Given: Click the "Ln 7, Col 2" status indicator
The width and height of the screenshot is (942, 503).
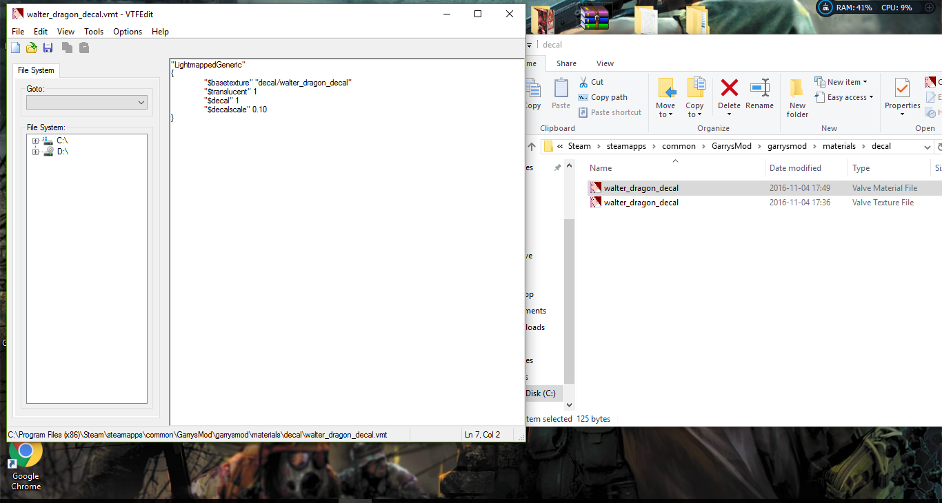Looking at the screenshot, I should tap(482, 435).
